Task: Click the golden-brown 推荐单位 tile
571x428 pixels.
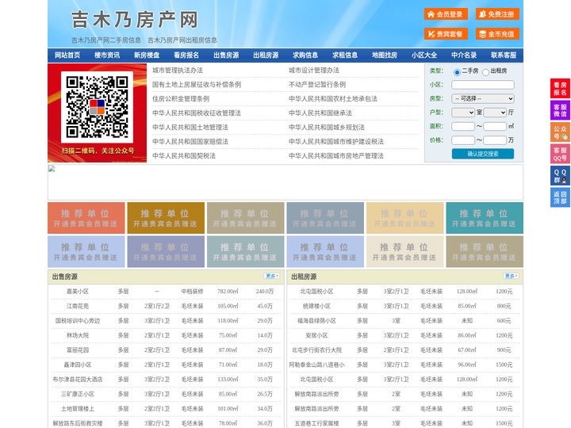Action: [x=166, y=218]
